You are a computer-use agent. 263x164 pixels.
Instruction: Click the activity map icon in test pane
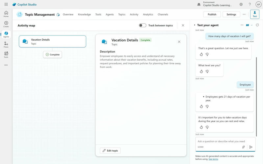pos(248,25)
